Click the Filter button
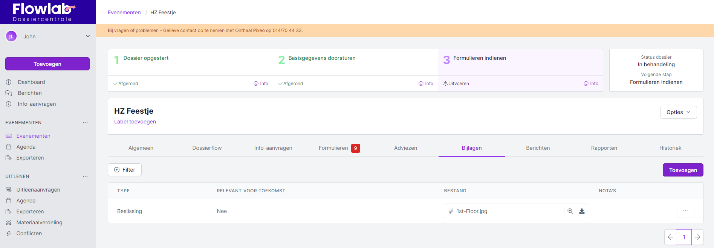Viewport: 714px width, 248px height. tap(125, 170)
